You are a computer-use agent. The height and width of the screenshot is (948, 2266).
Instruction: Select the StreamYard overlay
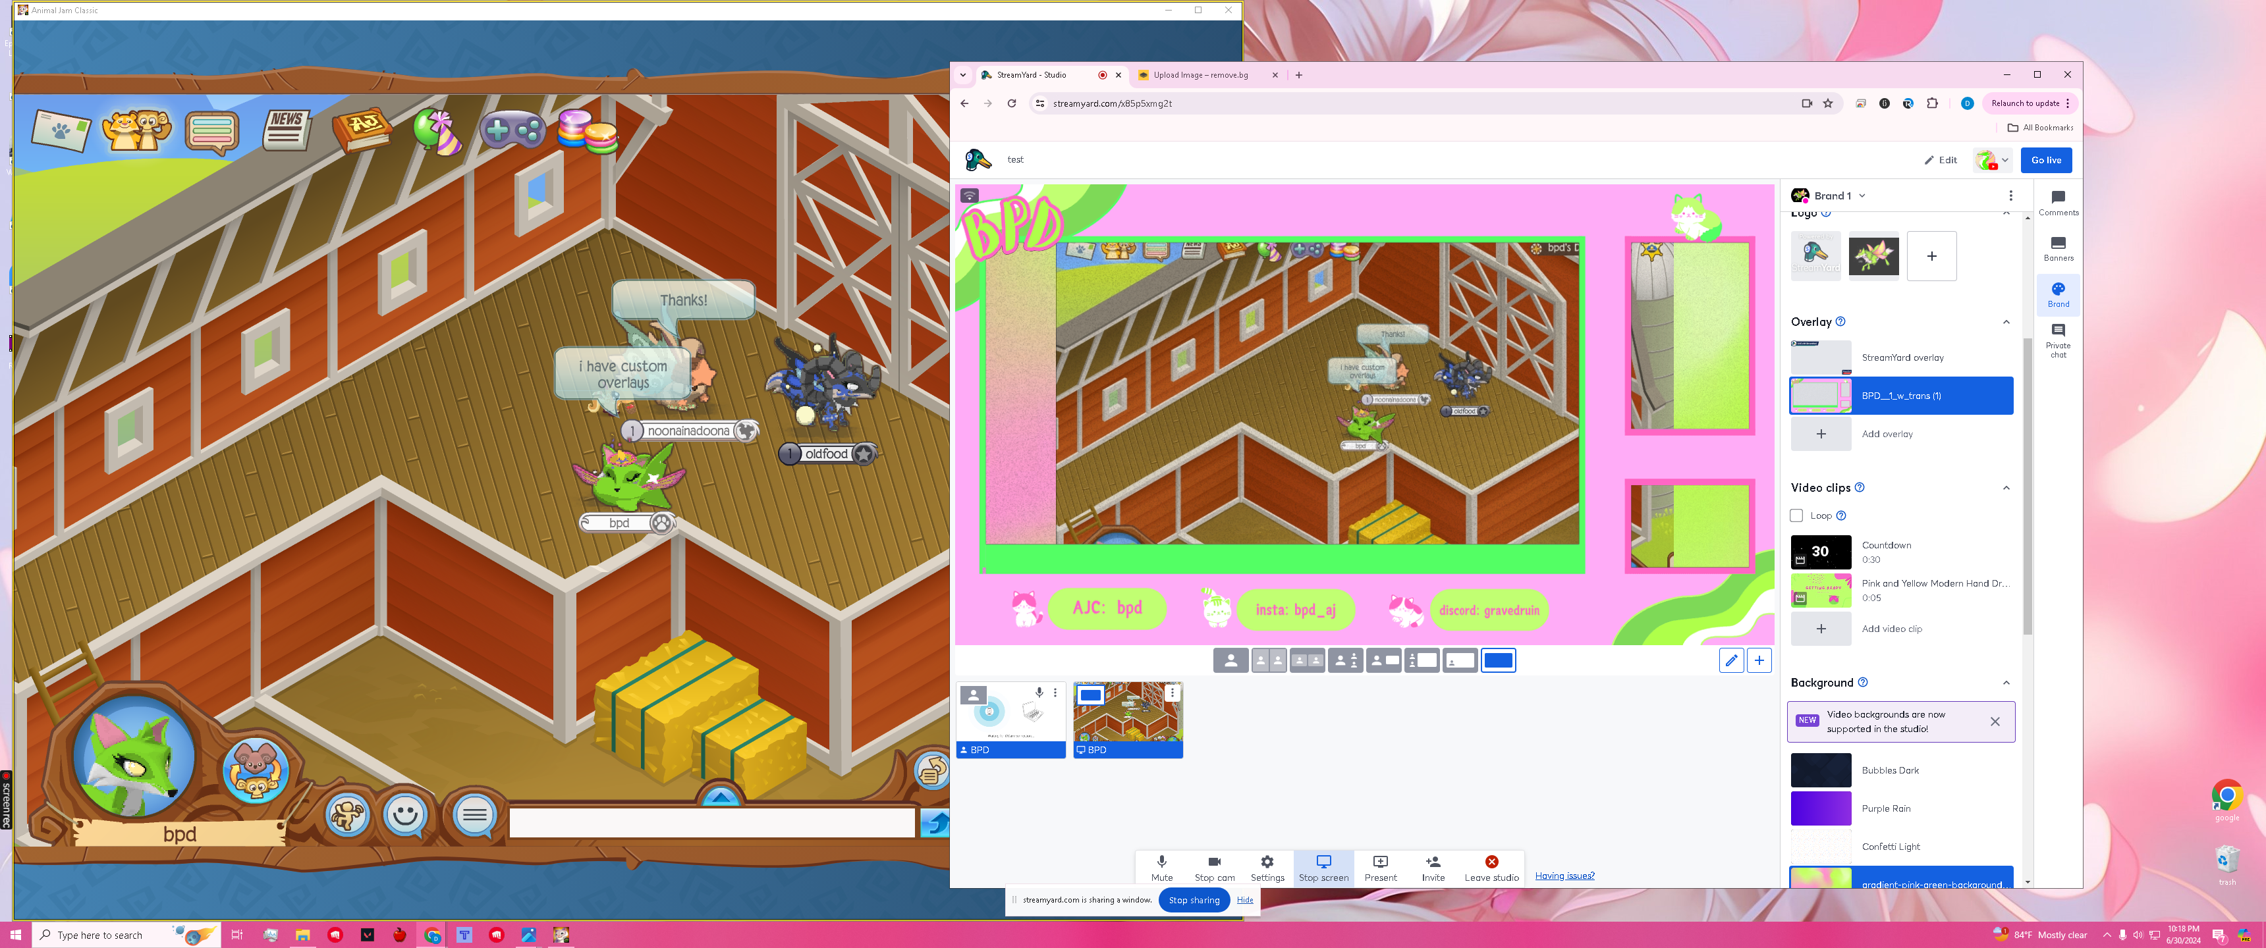[1901, 358]
